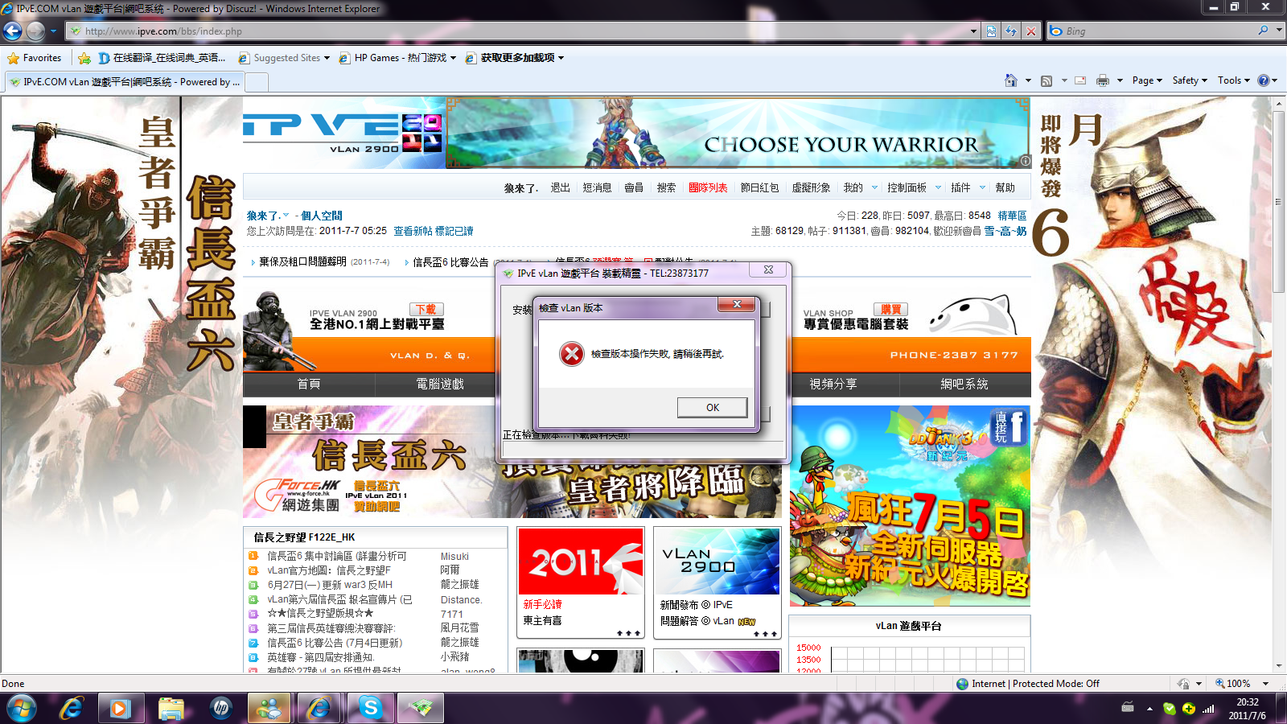Viewport: 1287px width, 724px height.
Task: Open the Page menu
Action: coord(1147,80)
